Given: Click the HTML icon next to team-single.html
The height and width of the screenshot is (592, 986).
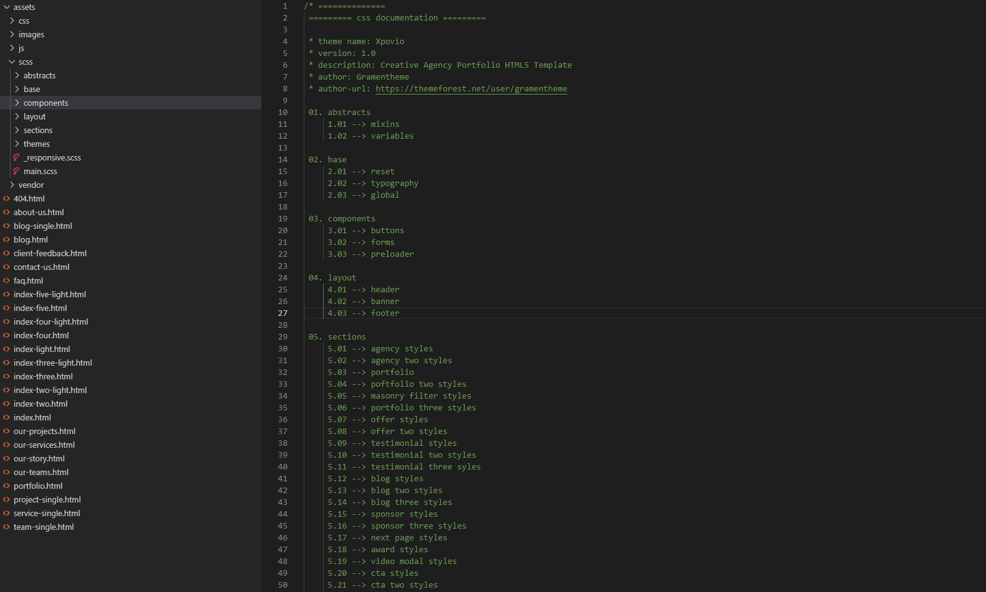Looking at the screenshot, I should coord(6,527).
